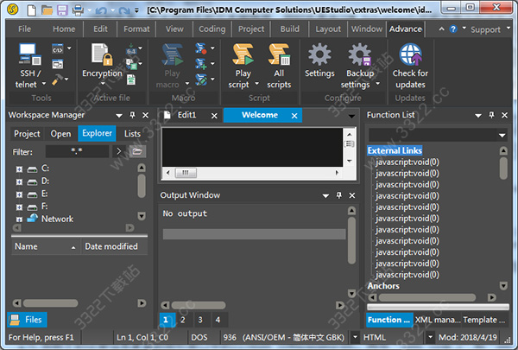Open the File menu
Image resolution: width=518 pixels, height=350 pixels.
pyautogui.click(x=24, y=29)
